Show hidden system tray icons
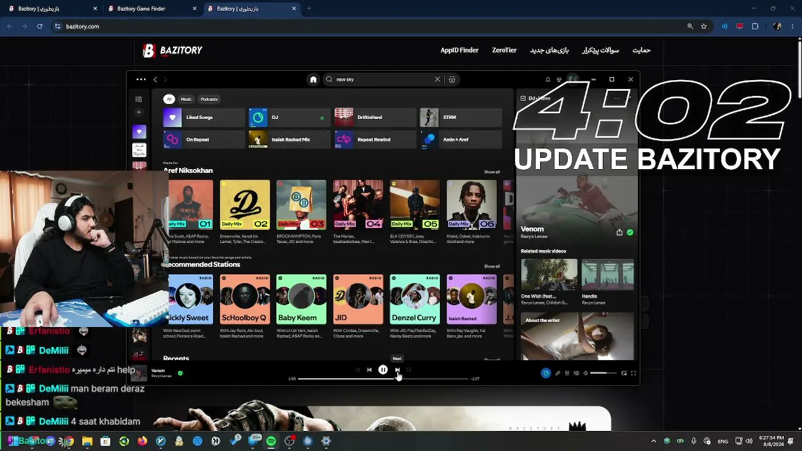 click(x=654, y=441)
